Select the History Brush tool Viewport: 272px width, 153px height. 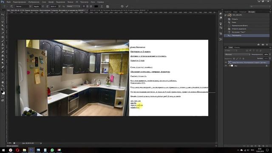pyautogui.click(x=3, y=48)
